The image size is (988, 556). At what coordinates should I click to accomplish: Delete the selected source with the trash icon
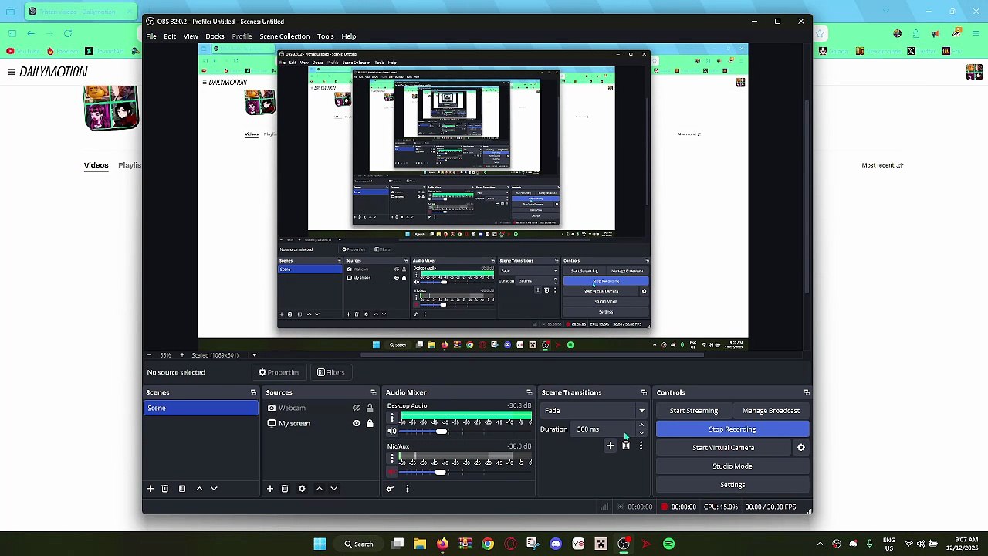[x=285, y=489]
